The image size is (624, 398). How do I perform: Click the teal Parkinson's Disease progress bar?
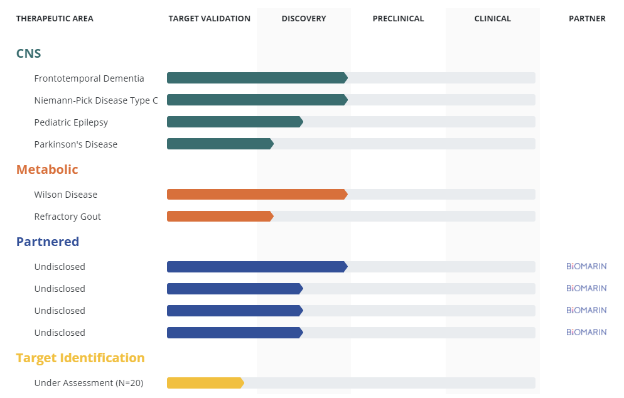point(219,144)
